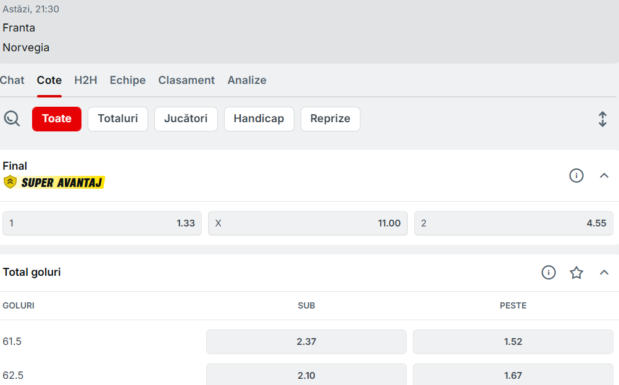619x385 pixels.
Task: Switch to the Chat tab
Action: click(12, 80)
